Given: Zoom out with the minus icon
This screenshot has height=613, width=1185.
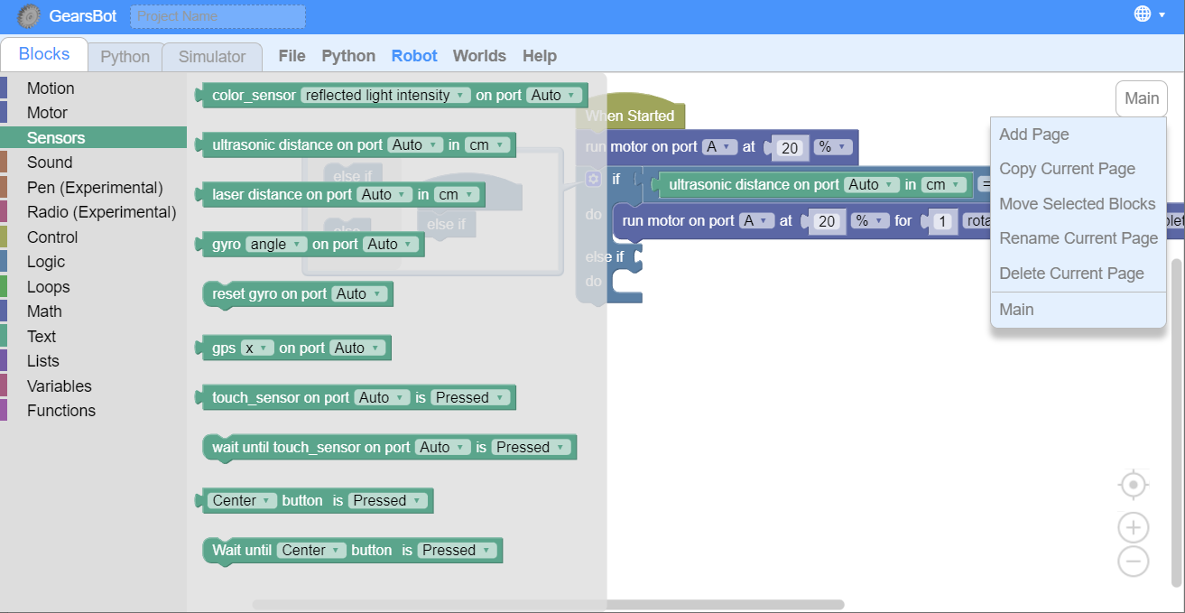Looking at the screenshot, I should coord(1133,562).
